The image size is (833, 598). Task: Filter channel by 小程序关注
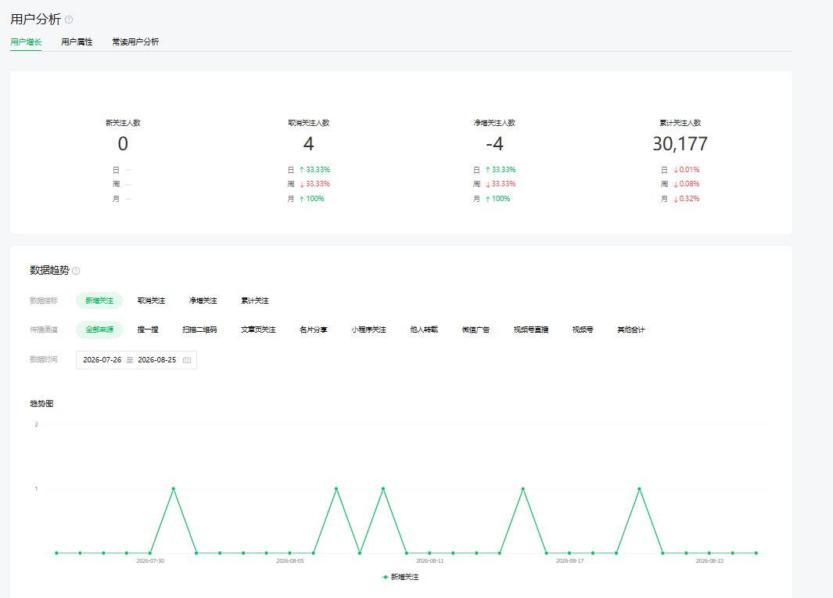pyautogui.click(x=368, y=330)
